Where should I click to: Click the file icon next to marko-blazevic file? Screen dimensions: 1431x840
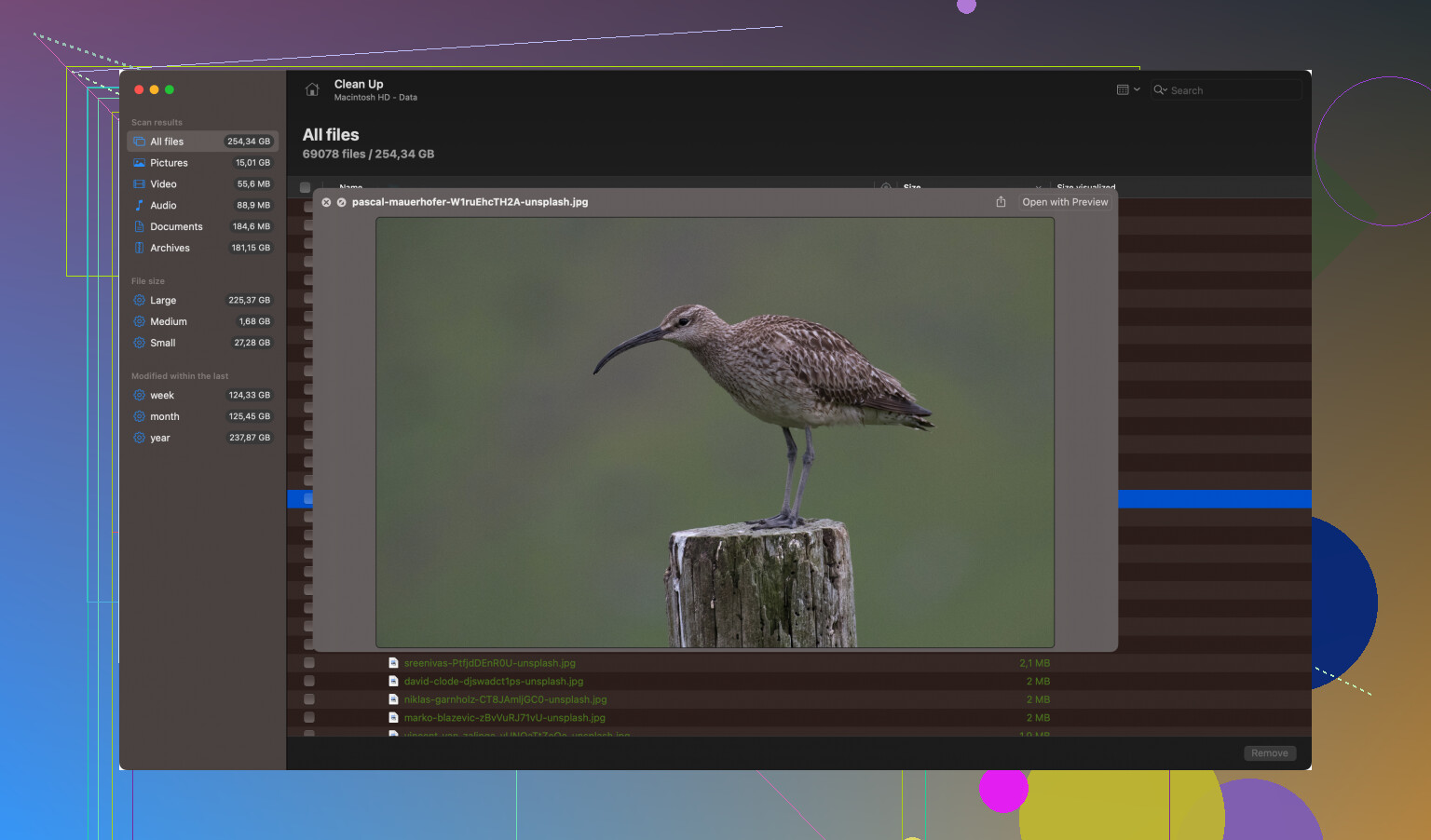click(393, 718)
